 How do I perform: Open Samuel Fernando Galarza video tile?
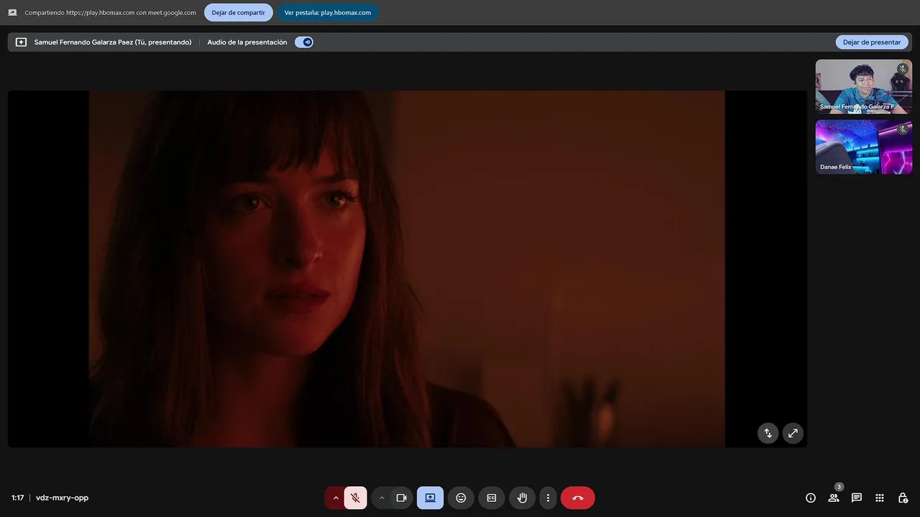[x=863, y=86]
